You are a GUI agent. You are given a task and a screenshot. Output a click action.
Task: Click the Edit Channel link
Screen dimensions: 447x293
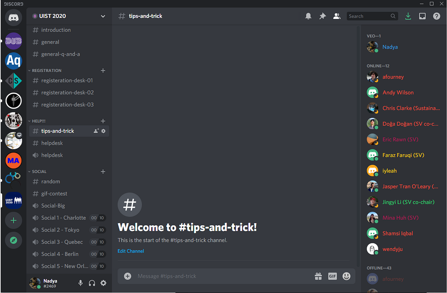[131, 251]
